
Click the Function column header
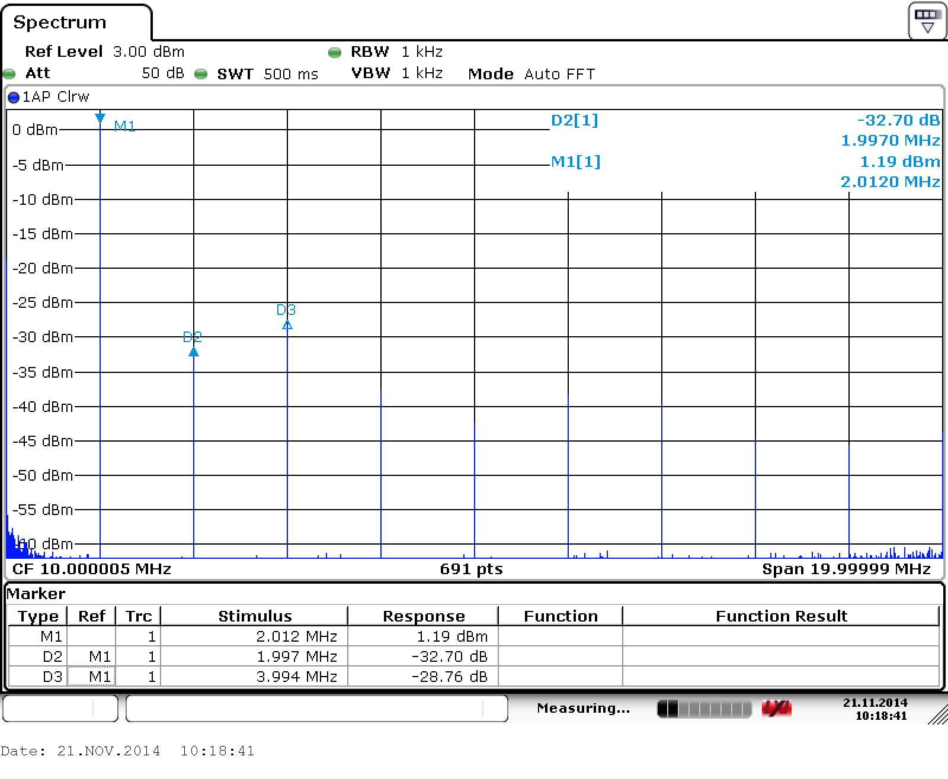[561, 616]
